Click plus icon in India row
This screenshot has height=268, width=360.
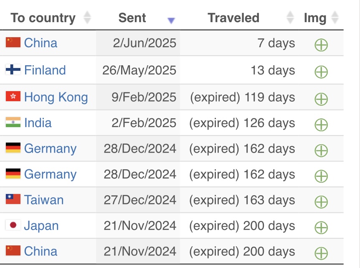321,125
